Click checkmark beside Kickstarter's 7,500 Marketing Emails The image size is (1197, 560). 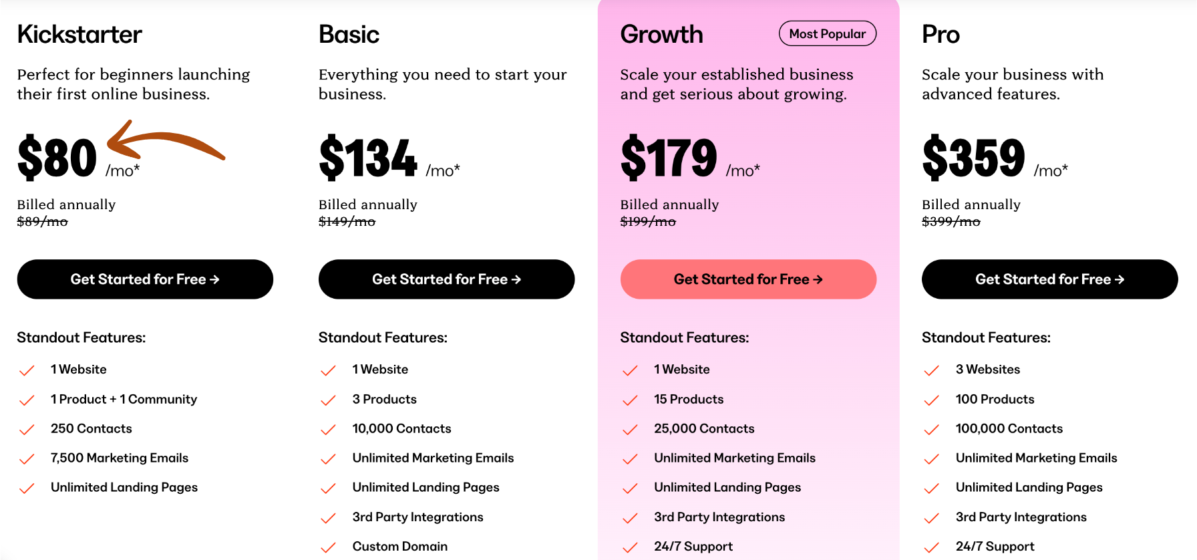[x=27, y=459]
